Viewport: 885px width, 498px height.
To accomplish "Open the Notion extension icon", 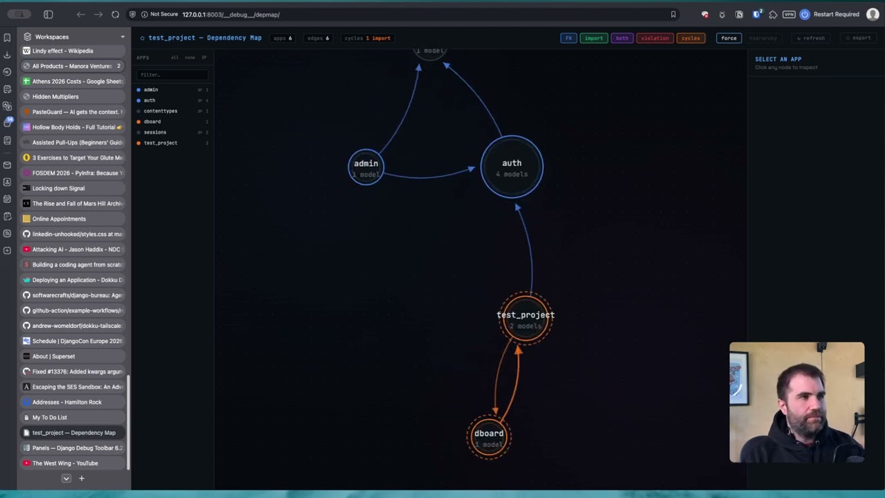I will click(x=739, y=15).
